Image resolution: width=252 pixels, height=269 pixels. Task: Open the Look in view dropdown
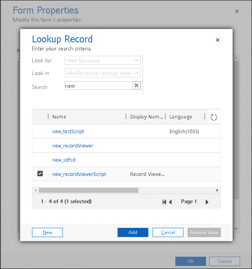click(102, 73)
